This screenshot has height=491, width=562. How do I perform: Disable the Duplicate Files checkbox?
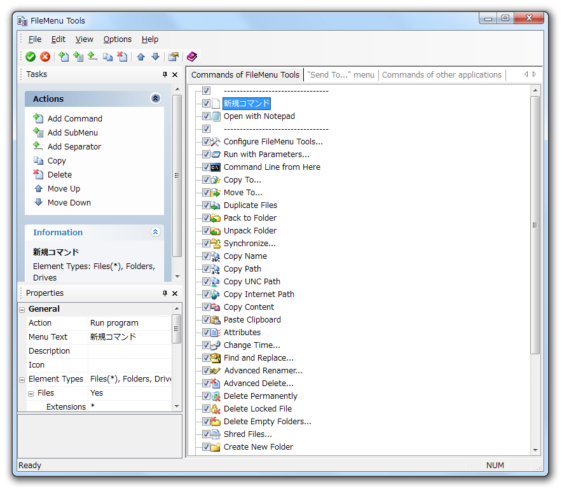(x=206, y=205)
